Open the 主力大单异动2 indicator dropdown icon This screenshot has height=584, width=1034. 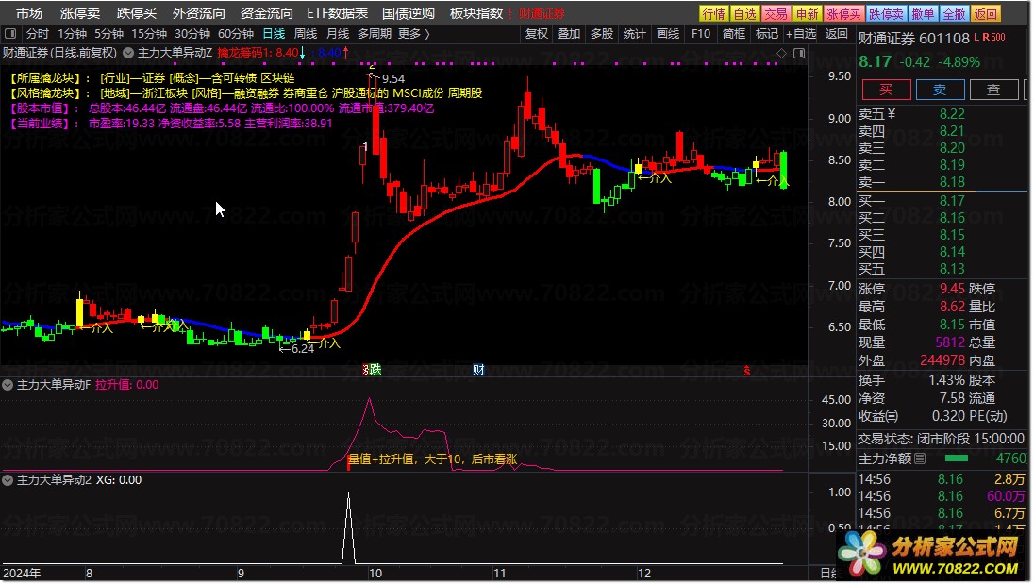click(8, 480)
